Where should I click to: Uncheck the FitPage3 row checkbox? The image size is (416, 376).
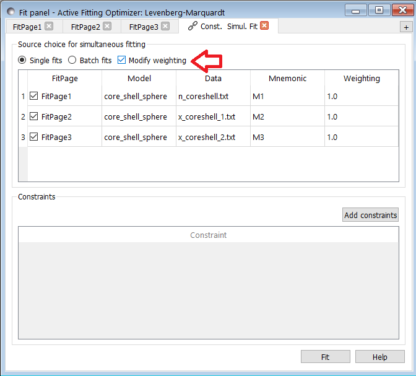click(33, 137)
